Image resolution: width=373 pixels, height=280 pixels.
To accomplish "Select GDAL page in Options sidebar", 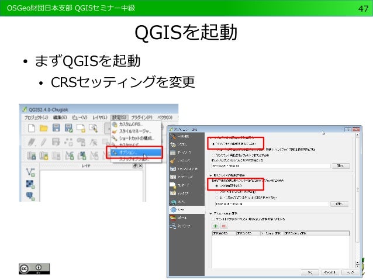I will coord(186,202).
